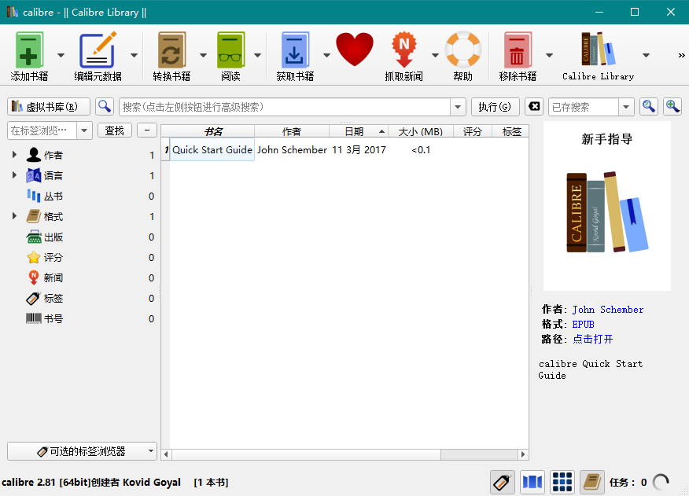The image size is (689, 496).
Task: Click the 转换书籍 (Convert books) icon
Action: pos(171,50)
